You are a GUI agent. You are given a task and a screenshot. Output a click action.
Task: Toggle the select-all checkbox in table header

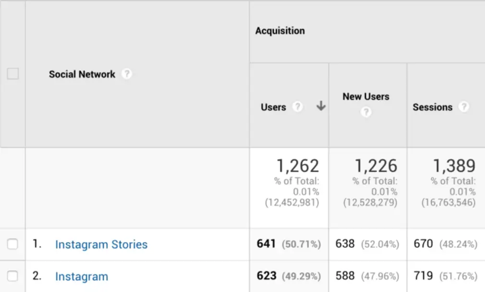13,74
